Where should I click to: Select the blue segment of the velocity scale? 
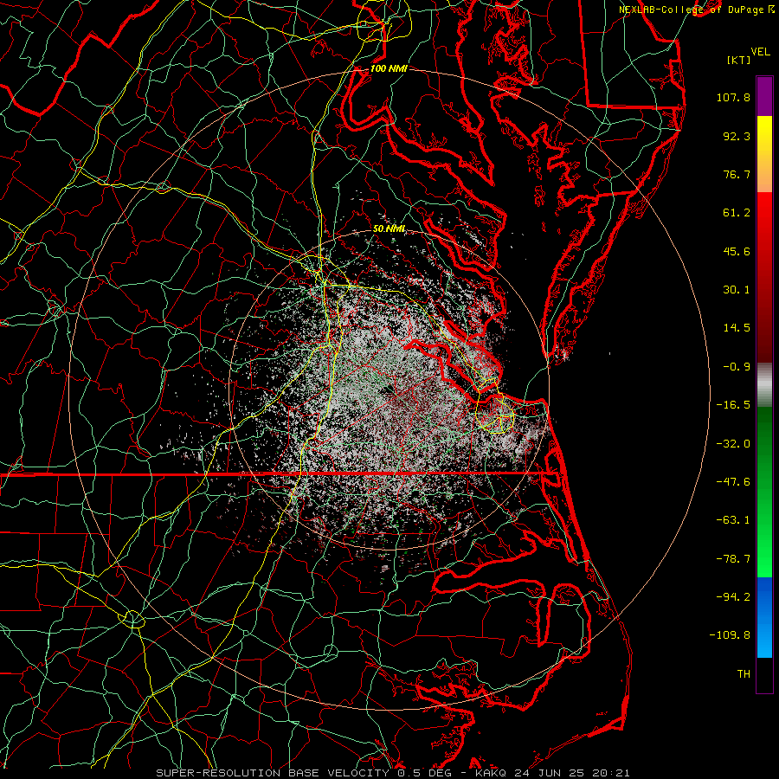(x=764, y=617)
